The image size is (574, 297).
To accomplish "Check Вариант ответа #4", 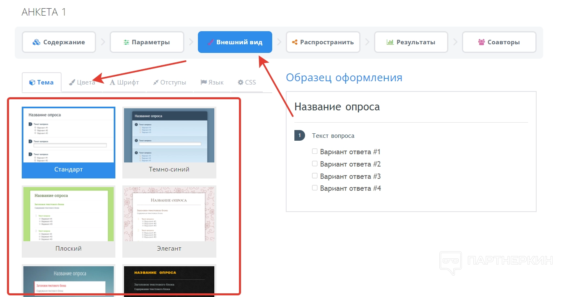I will (315, 188).
